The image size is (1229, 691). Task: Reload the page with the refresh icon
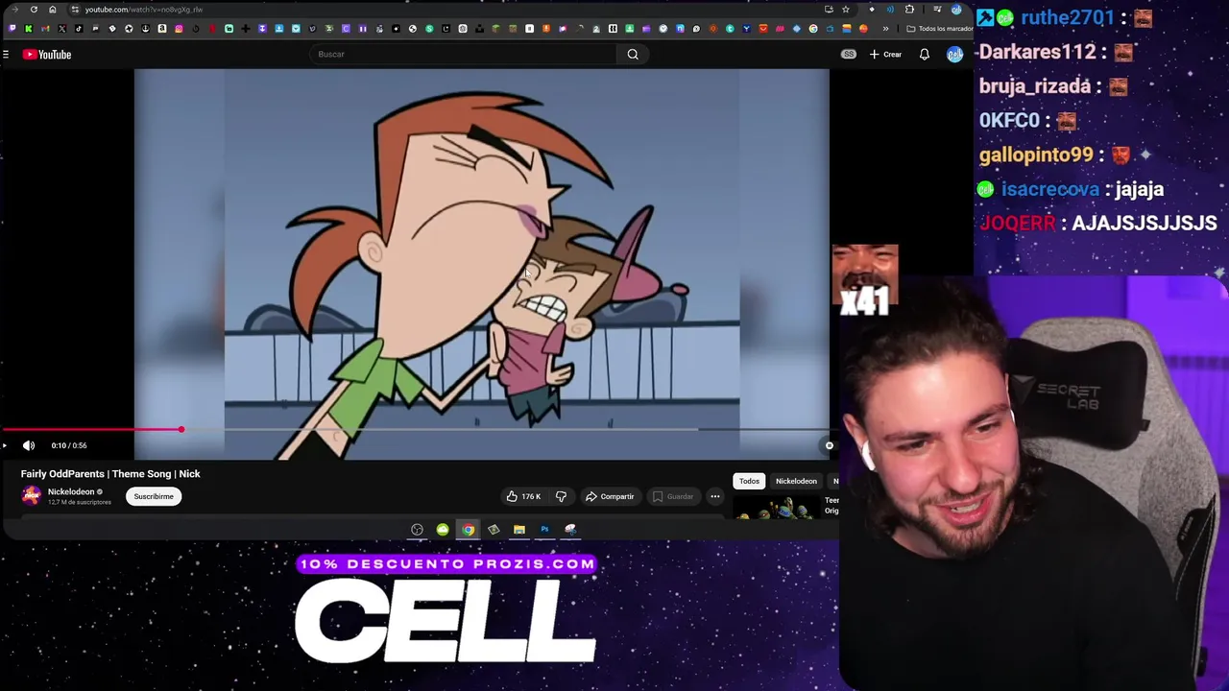click(34, 10)
